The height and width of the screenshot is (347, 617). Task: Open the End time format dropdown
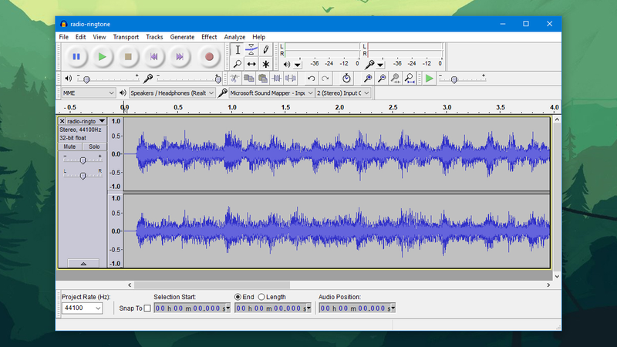tap(309, 308)
